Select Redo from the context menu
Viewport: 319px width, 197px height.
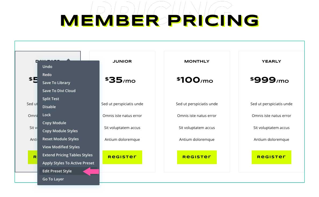[47, 75]
